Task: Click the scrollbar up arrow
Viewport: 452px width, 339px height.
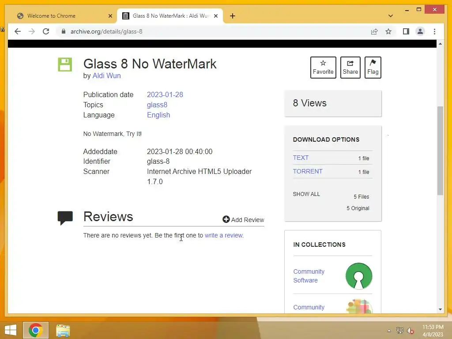Action: click(440, 44)
